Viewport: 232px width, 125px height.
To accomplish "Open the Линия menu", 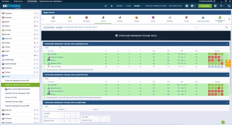I will pos(119,6).
